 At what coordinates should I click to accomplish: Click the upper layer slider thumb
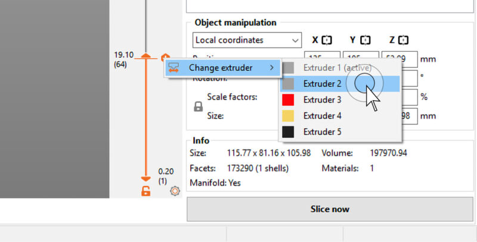tap(145, 57)
